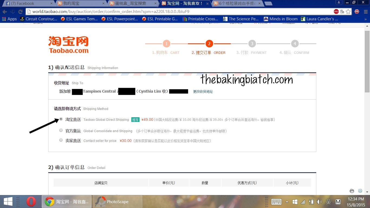Click the battery power tray icon

point(311,202)
